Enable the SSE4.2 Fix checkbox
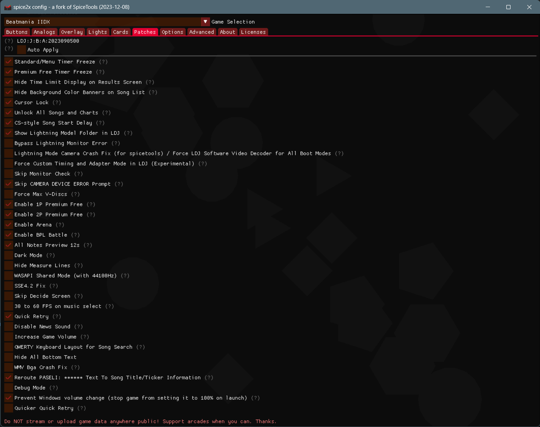The image size is (540, 427). (9, 286)
